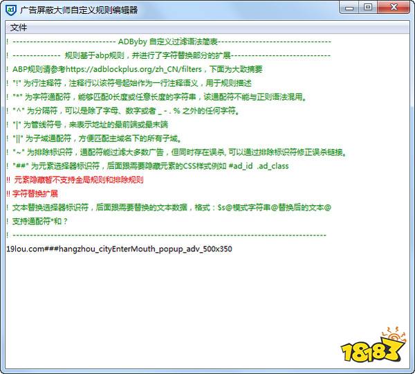415x374 pixels.
Task: Maximize the rule editor window
Action: 367,8
